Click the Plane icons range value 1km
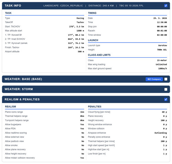The width and height of the screenshot is (172, 164). point(82,112)
